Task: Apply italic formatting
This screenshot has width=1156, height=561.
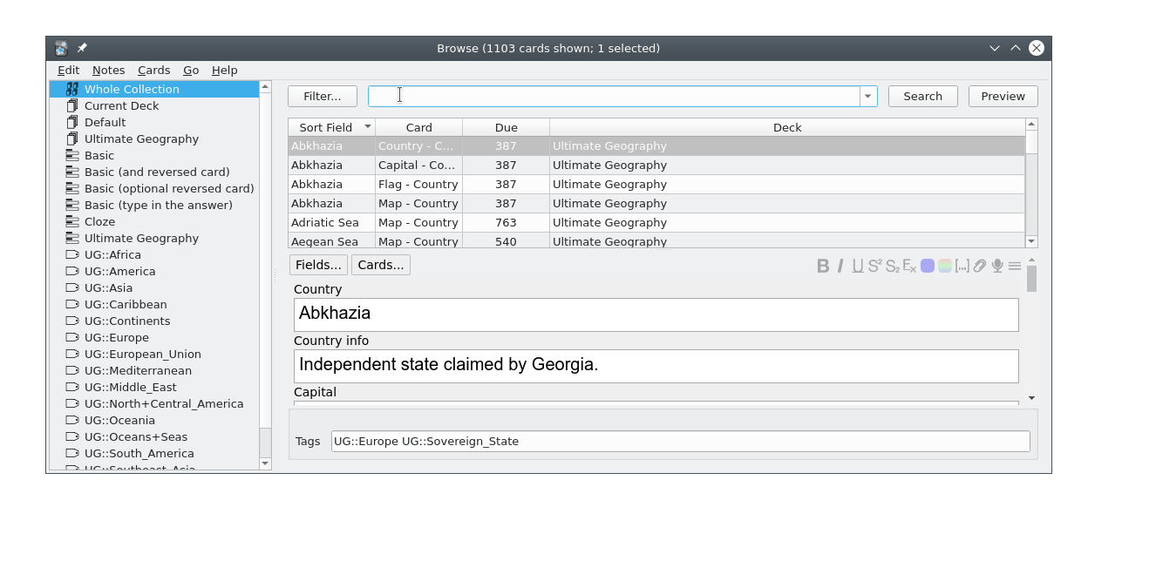Action: pos(840,267)
